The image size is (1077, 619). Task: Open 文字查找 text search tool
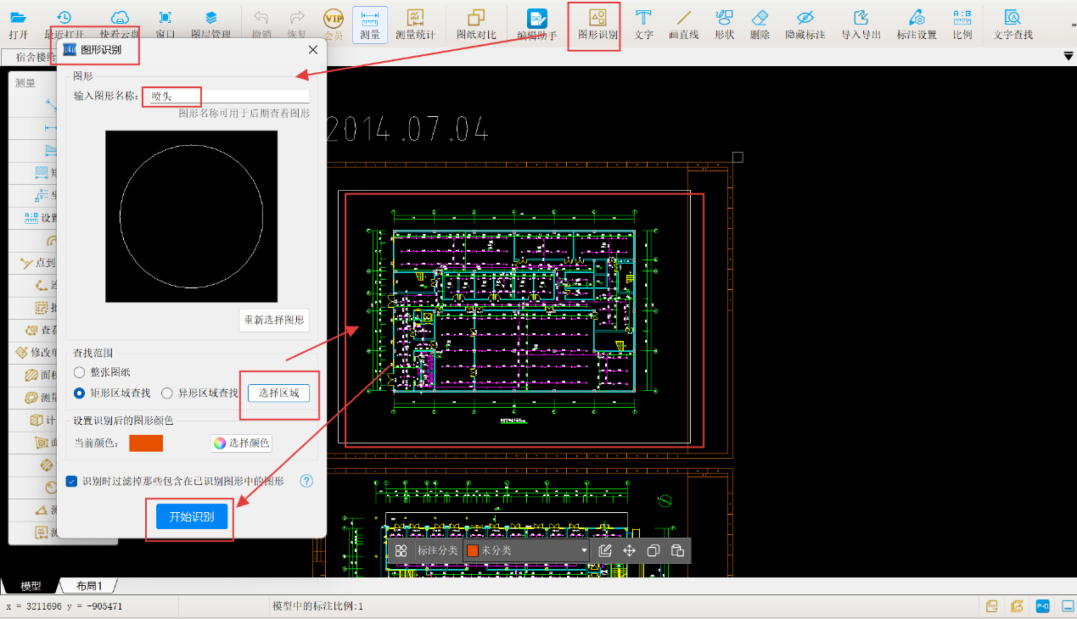pos(1012,24)
